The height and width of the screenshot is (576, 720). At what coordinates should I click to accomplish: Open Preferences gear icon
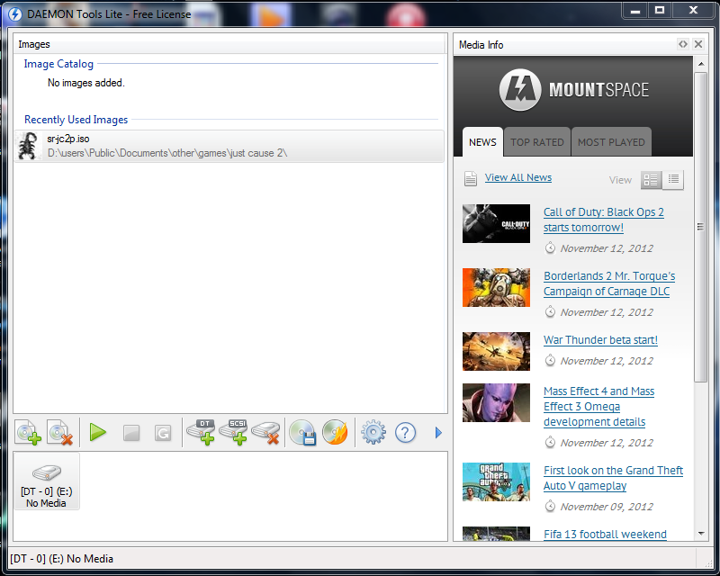(373, 432)
